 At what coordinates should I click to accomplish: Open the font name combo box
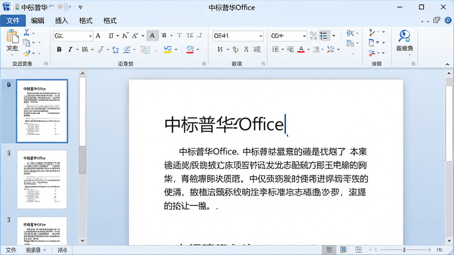73,36
